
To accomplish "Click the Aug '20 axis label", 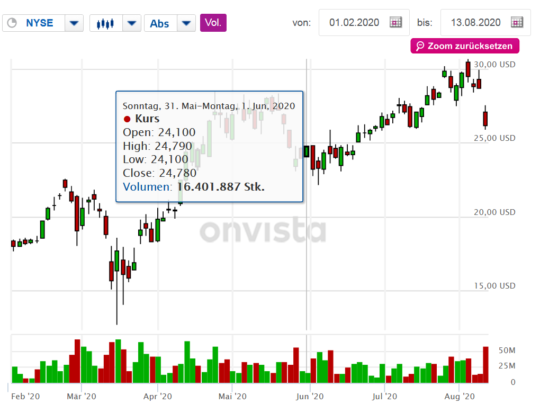I will click(x=460, y=397).
